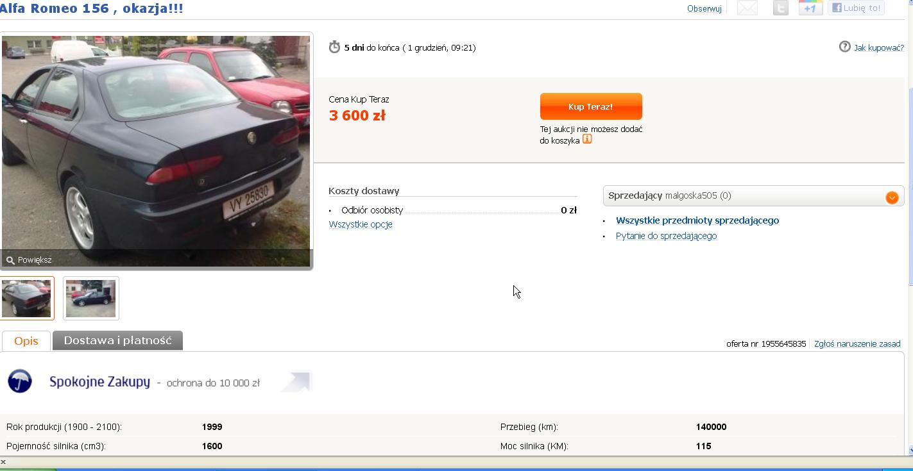Click Zgłoś naruszenie zasad link
The image size is (913, 471).
pos(857,344)
